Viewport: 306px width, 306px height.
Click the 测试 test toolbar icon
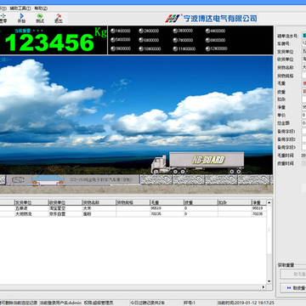pos(40,18)
